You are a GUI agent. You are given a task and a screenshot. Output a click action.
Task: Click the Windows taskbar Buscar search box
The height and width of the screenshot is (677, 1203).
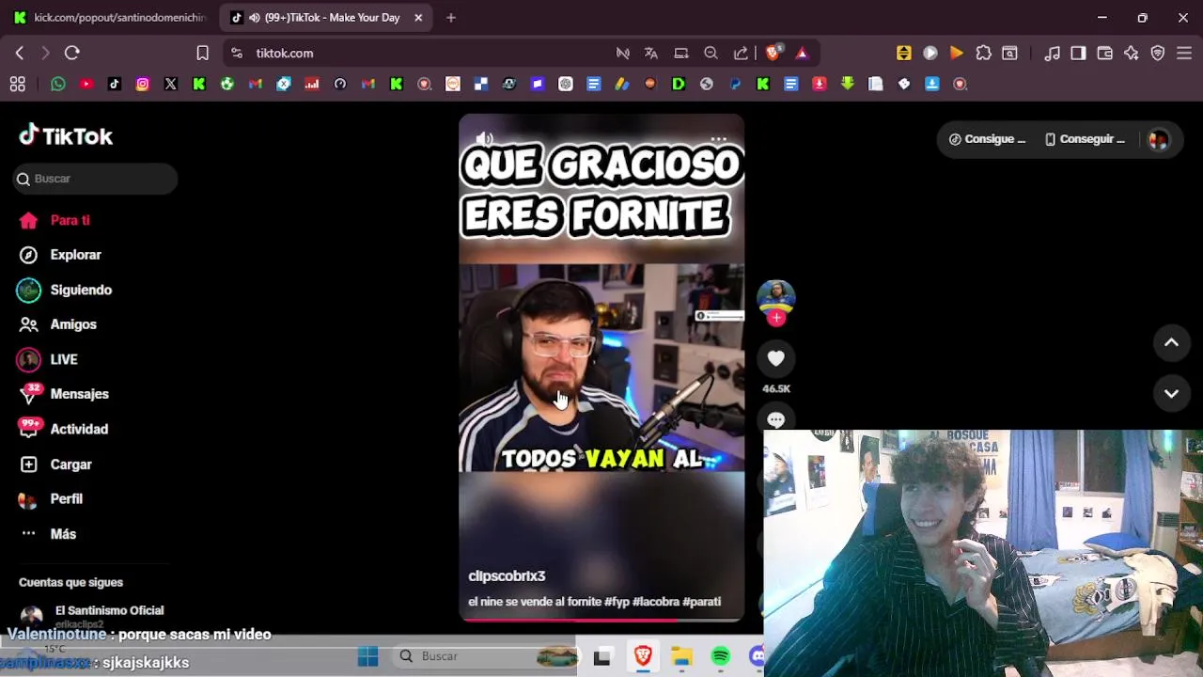tap(485, 656)
